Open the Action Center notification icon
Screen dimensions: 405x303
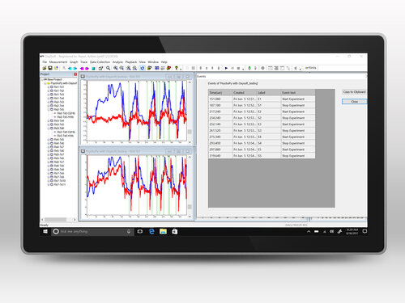pos(364,231)
